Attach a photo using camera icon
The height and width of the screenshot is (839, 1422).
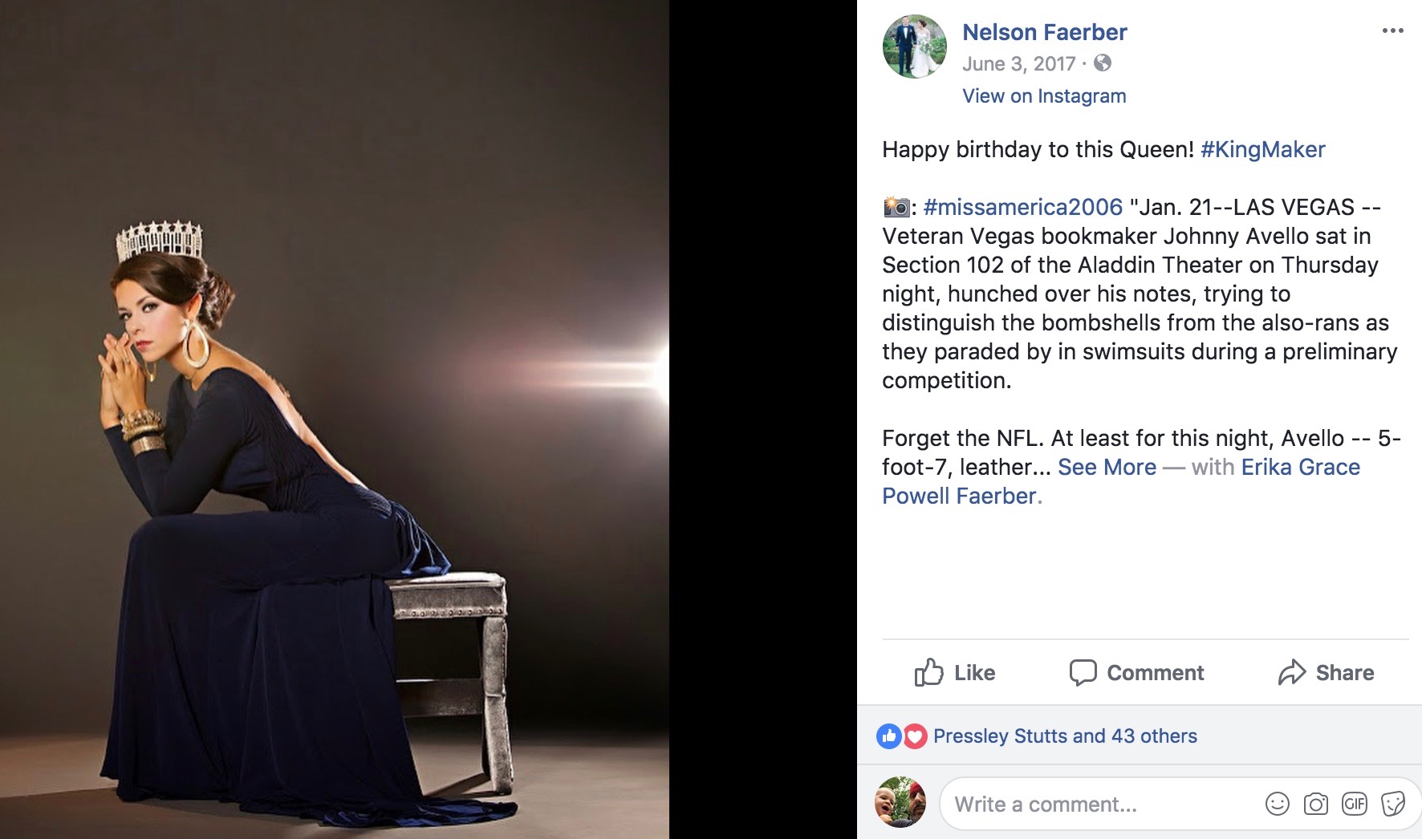coord(1315,803)
